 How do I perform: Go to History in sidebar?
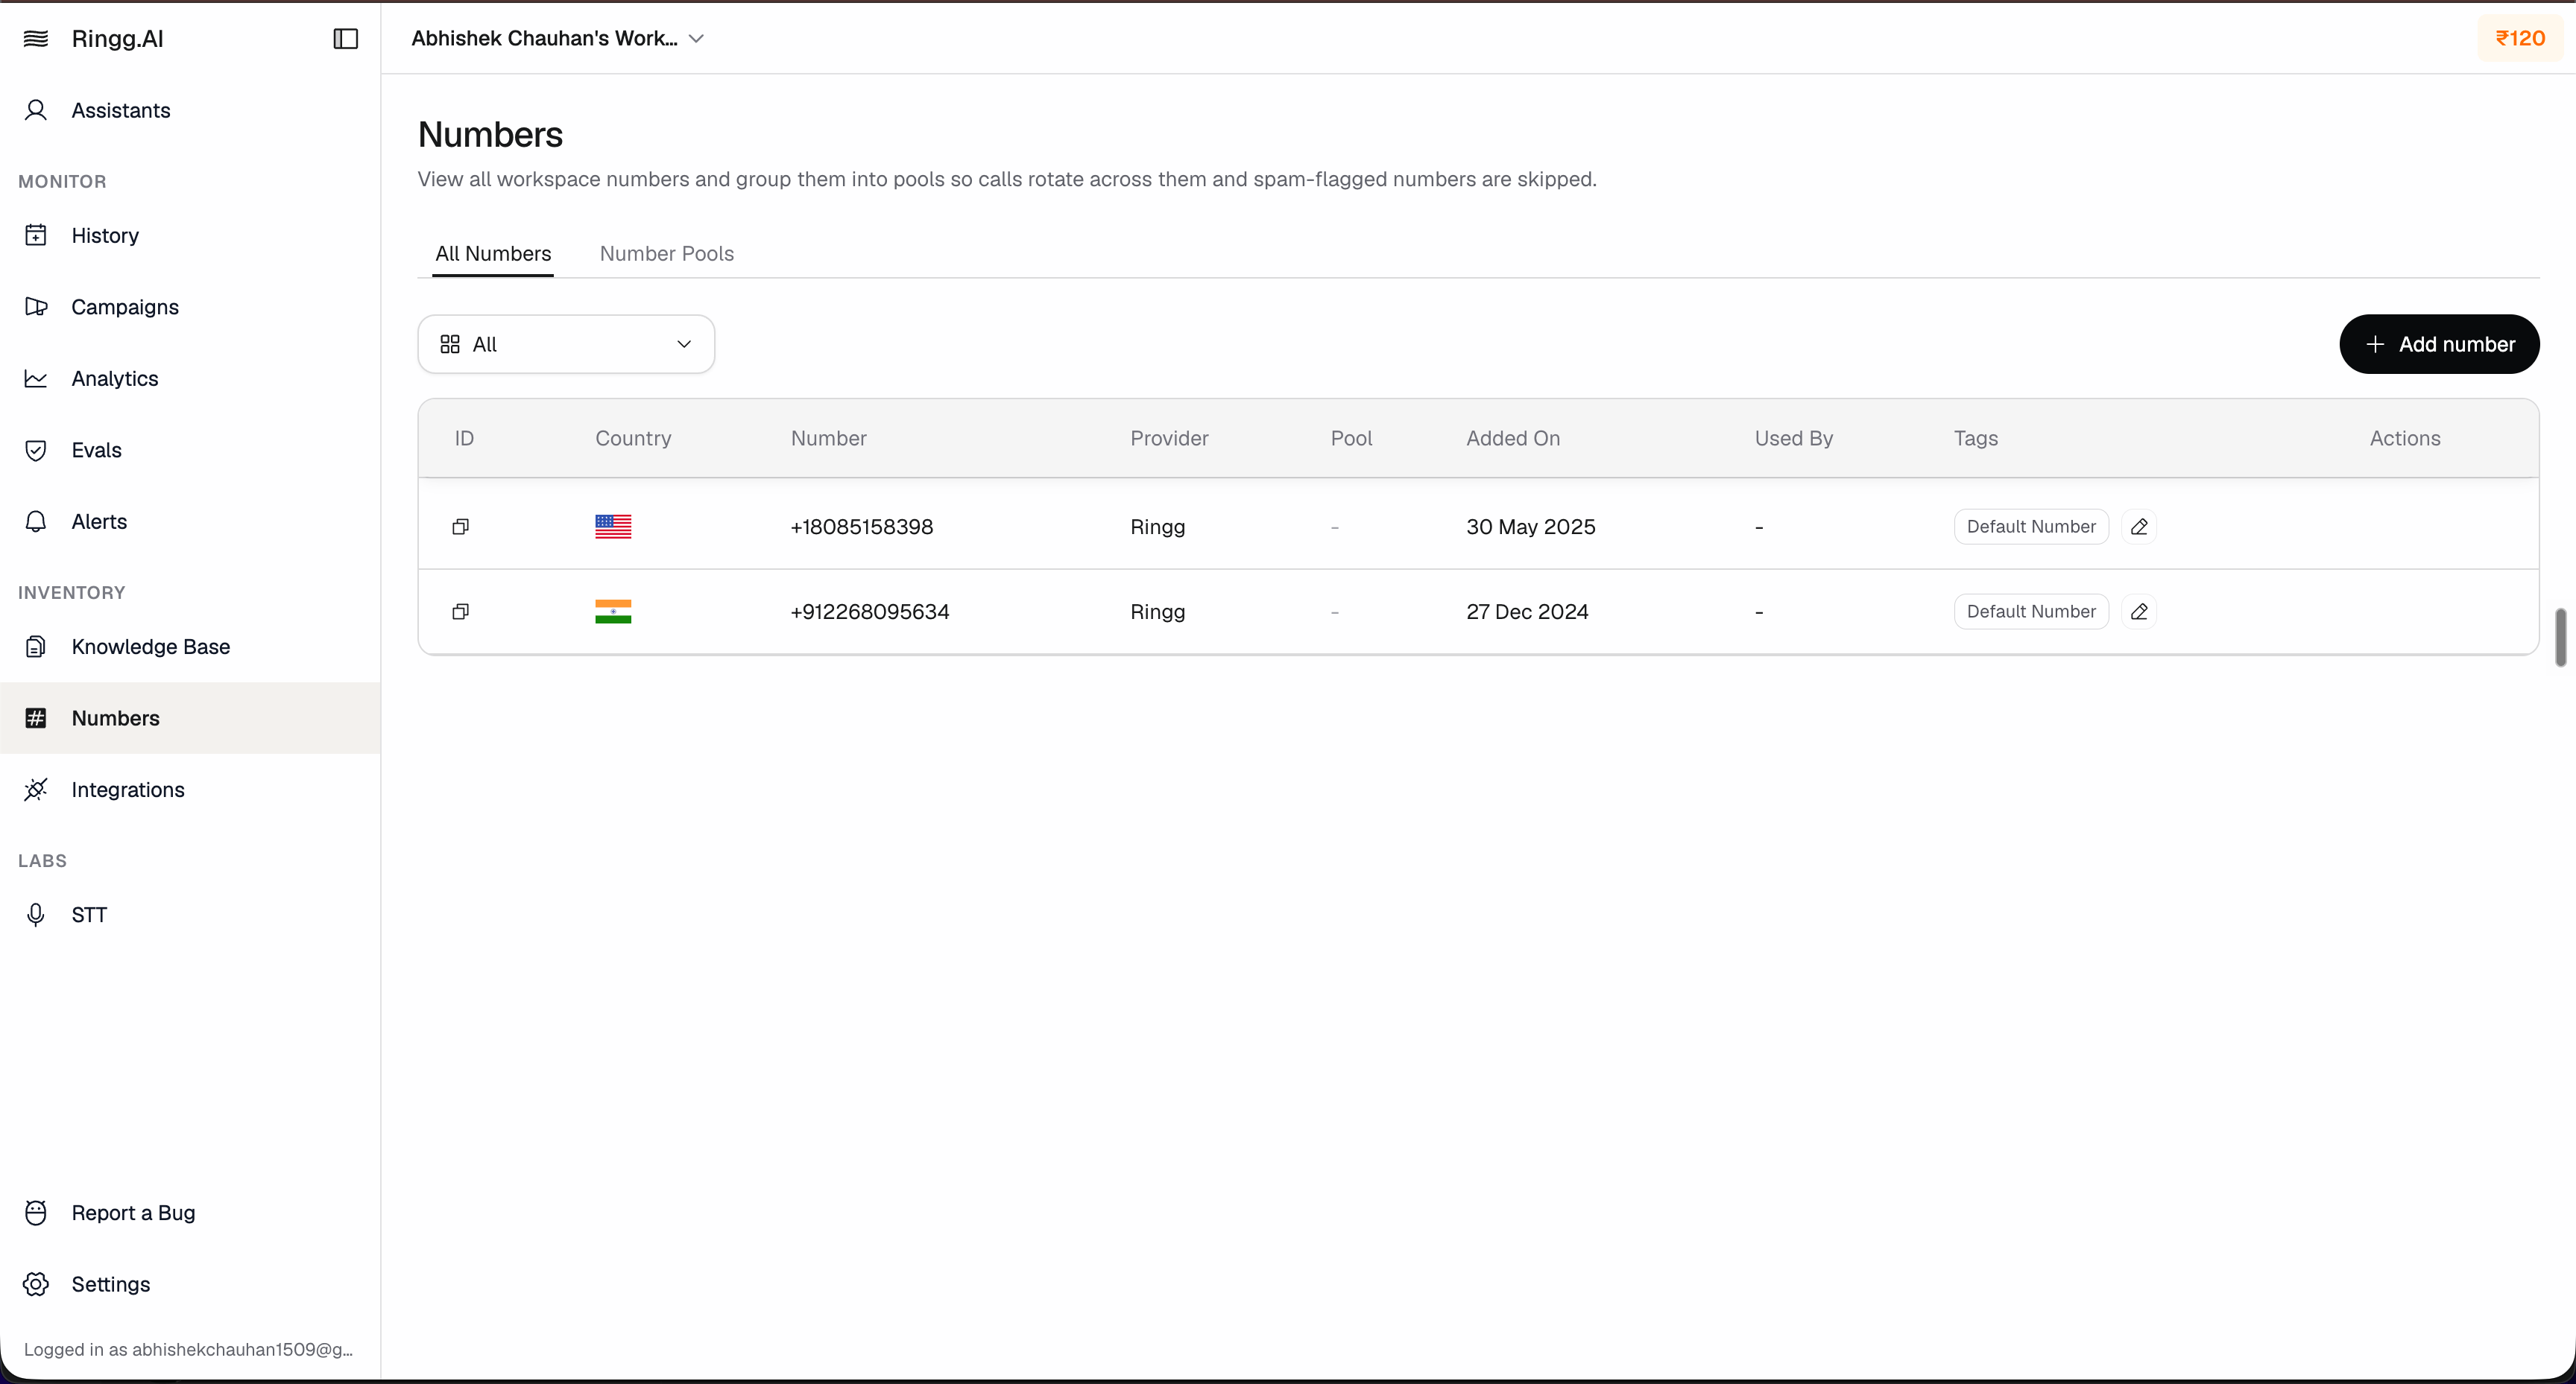(x=190, y=236)
